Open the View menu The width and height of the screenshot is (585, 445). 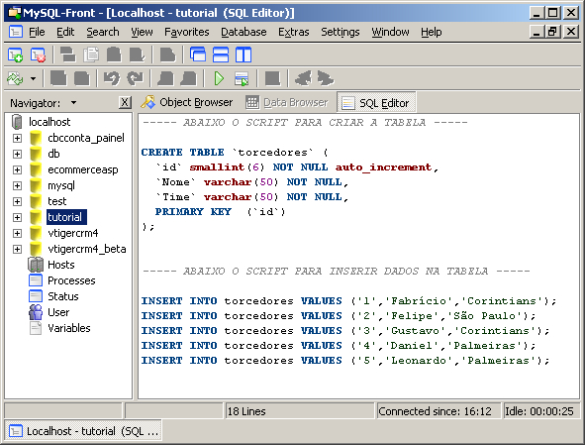pos(142,32)
